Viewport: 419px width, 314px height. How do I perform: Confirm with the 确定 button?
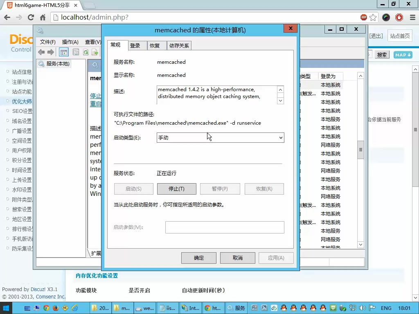coord(199,258)
